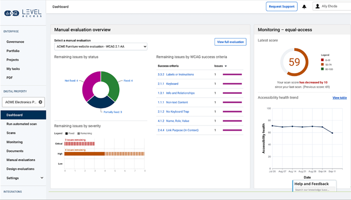The width and height of the screenshot is (351, 200).
Task: Open 3.3.2 Labels or Instructions link
Action: pos(175,75)
